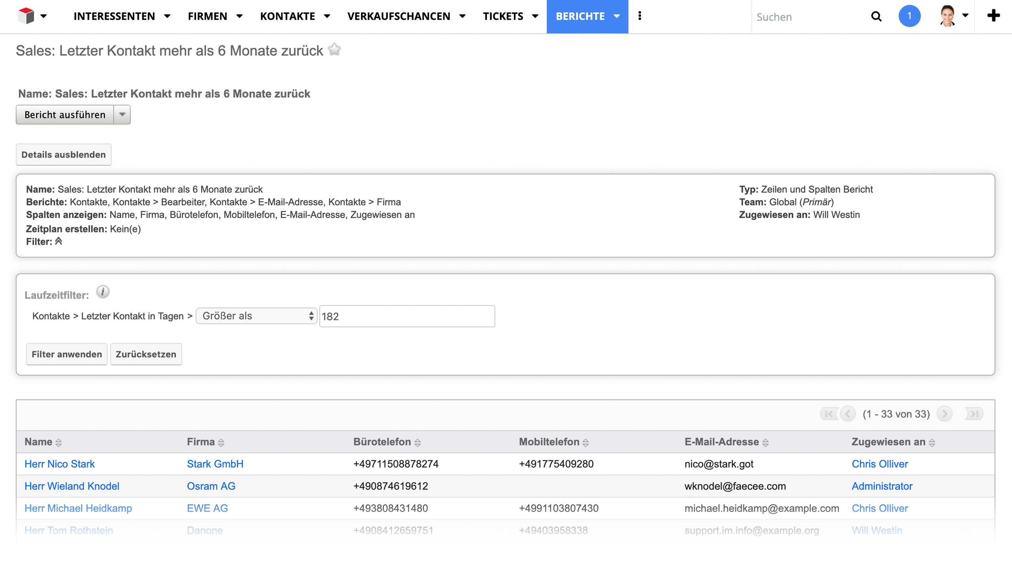This screenshot has width=1012, height=569.
Task: Open contact Herr Nico Stark link
Action: (x=60, y=464)
